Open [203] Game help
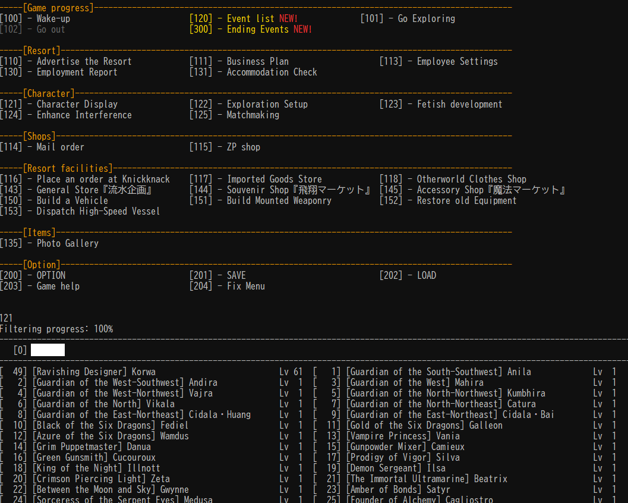 click(x=40, y=286)
